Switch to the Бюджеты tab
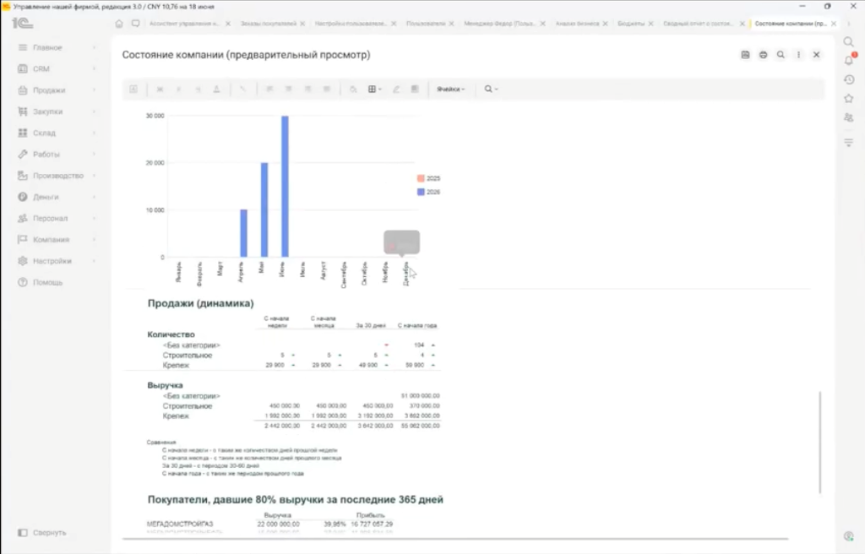Screen dimensions: 865x554 click(630, 24)
